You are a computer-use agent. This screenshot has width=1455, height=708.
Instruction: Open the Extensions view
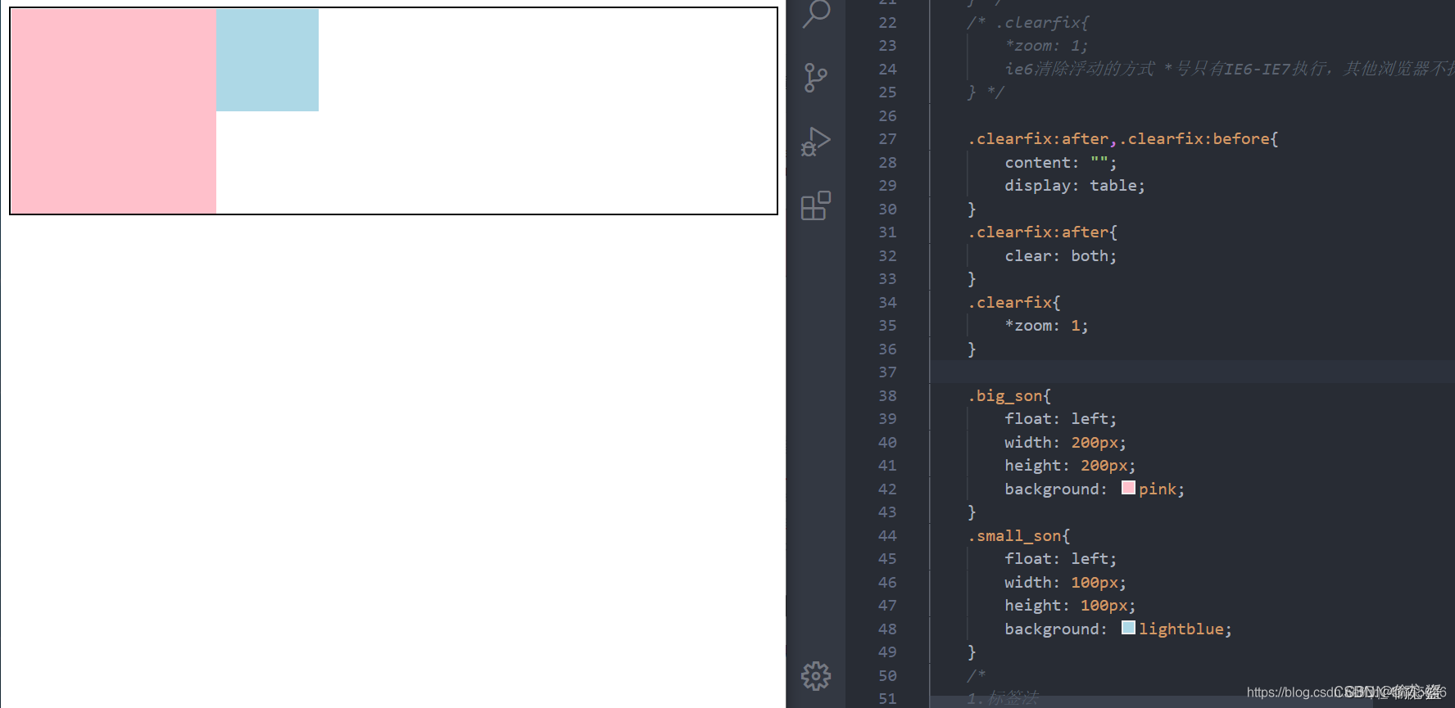click(816, 205)
